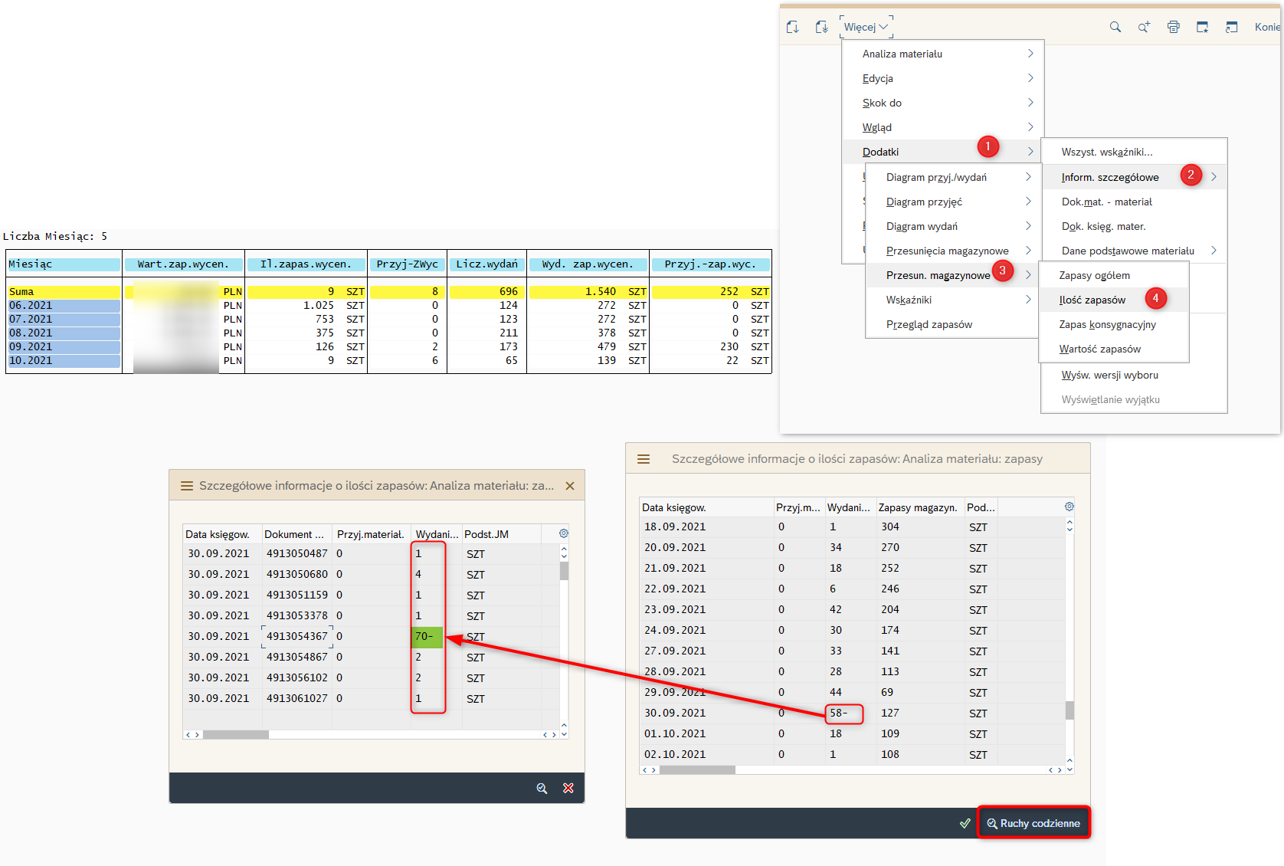
Task: Open hamburger menu of left dialog
Action: pos(186,486)
